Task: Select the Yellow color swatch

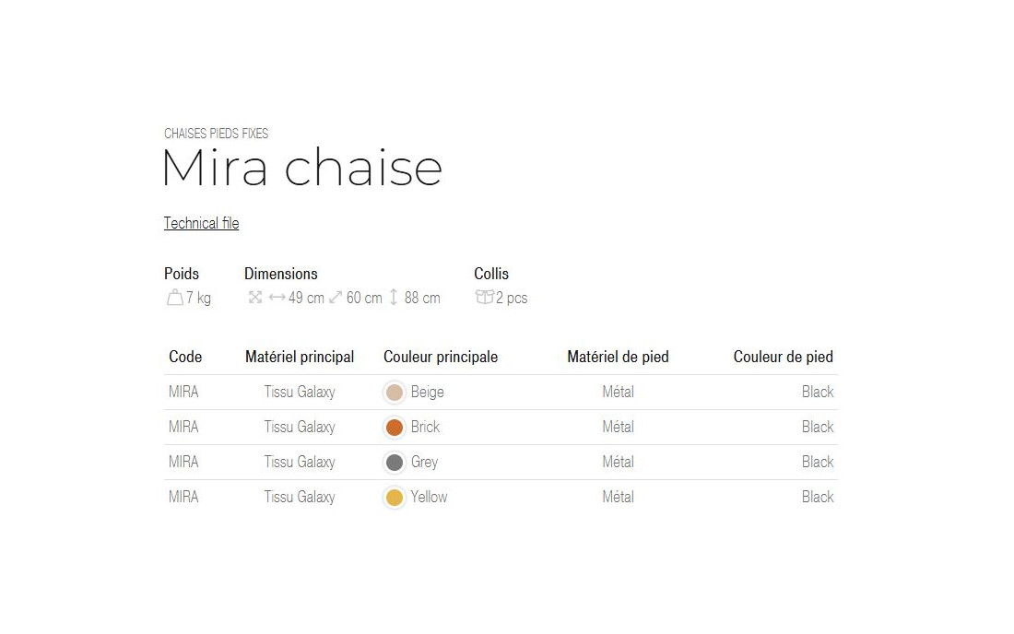Action: tap(395, 498)
